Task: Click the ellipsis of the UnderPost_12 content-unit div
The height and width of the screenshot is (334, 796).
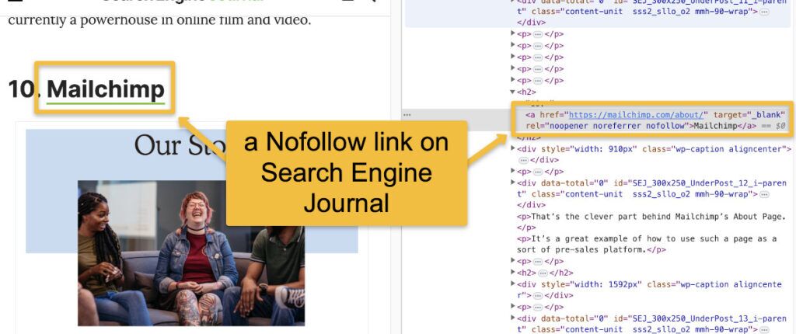Action: [x=763, y=194]
